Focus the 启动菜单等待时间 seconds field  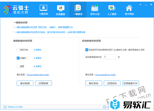[110, 57]
